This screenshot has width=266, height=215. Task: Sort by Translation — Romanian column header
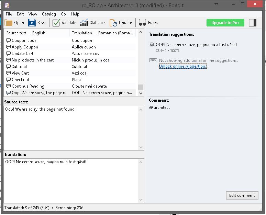(103, 33)
